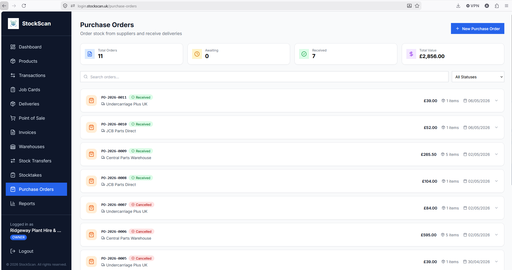Go to Products in the sidebar

coord(36,61)
